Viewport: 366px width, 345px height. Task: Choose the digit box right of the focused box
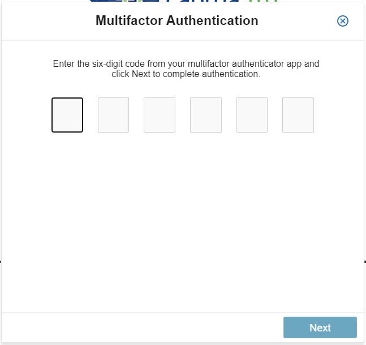[114, 115]
